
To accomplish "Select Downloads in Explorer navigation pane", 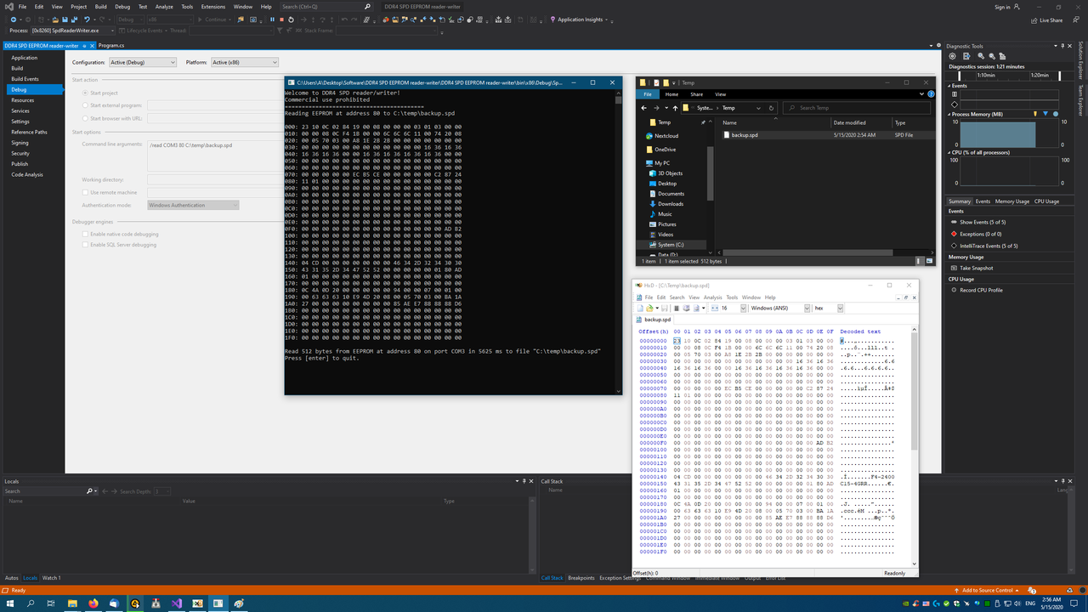I will click(671, 204).
